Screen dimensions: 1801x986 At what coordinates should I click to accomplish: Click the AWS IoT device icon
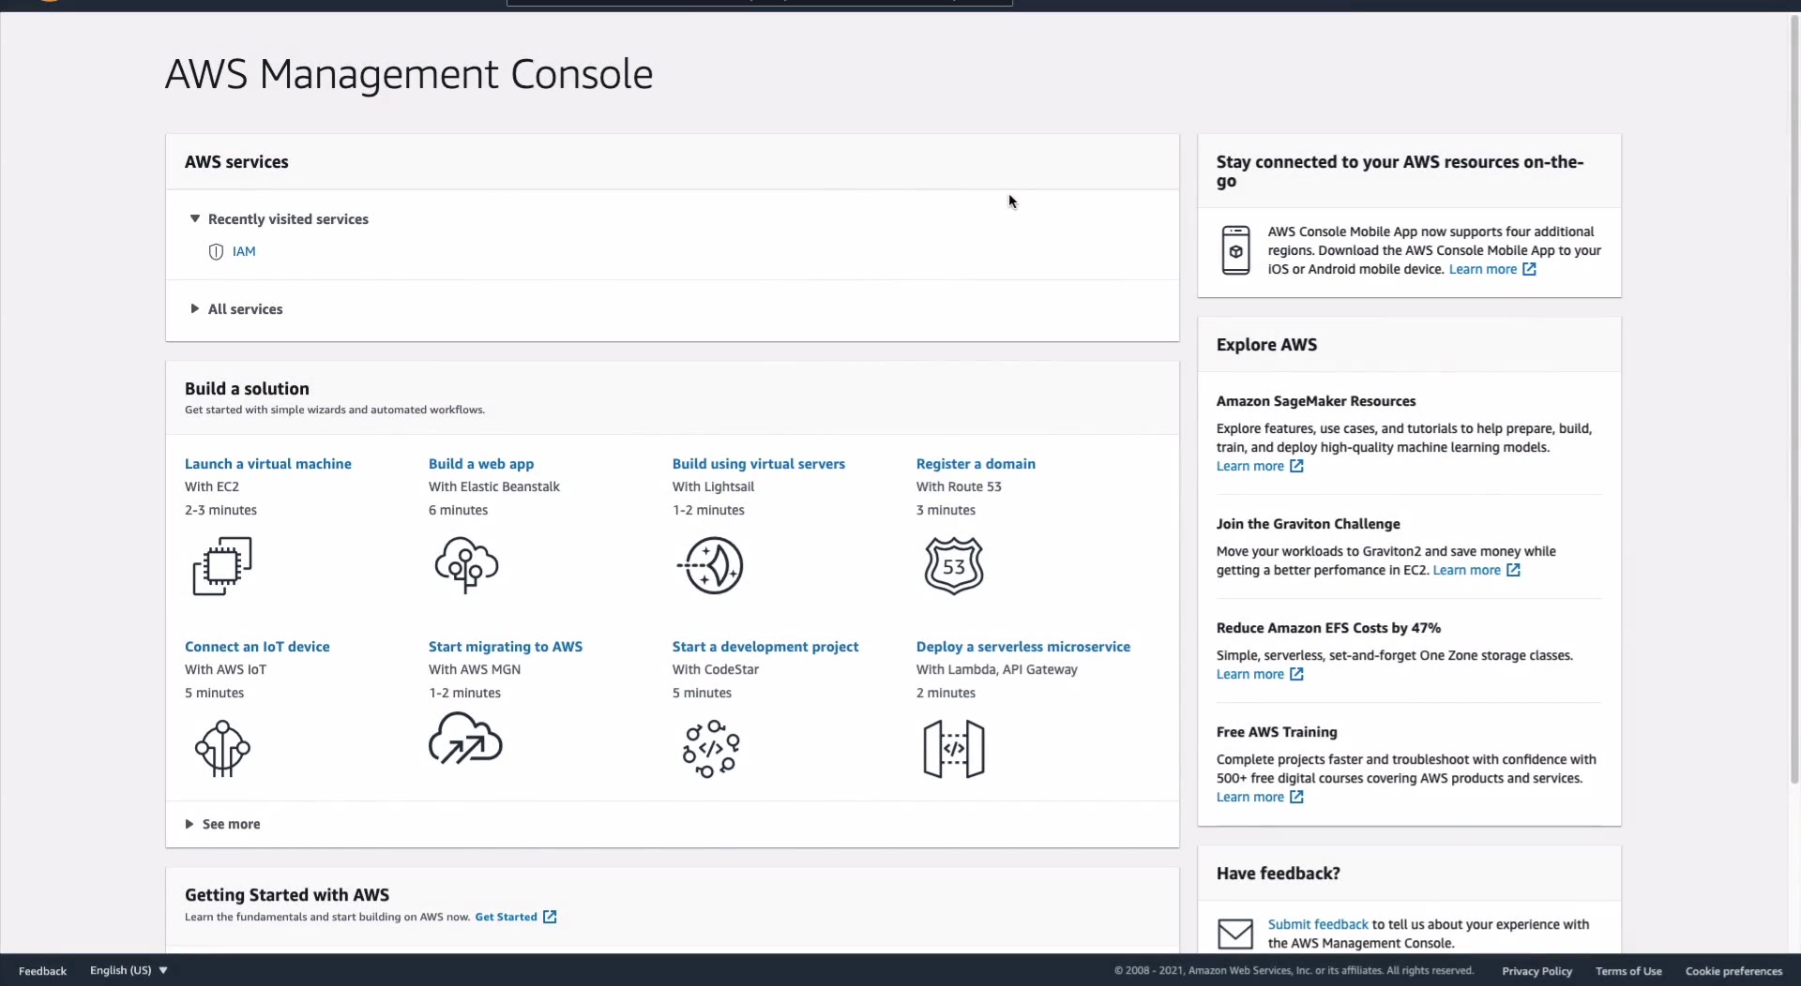point(222,748)
